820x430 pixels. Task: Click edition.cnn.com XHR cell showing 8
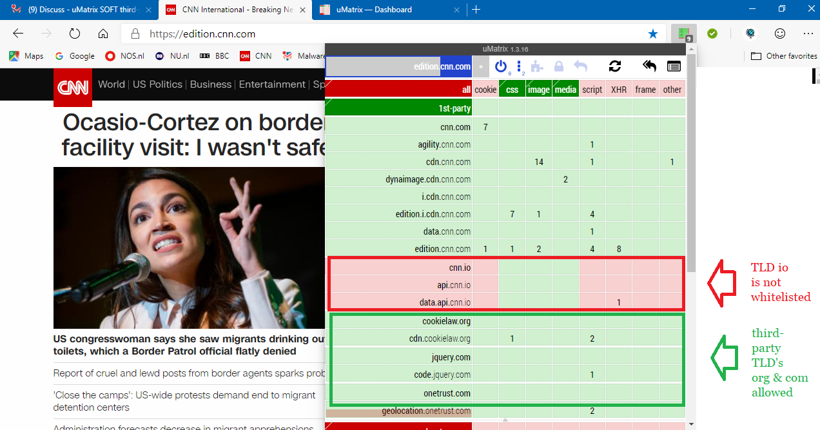(618, 249)
